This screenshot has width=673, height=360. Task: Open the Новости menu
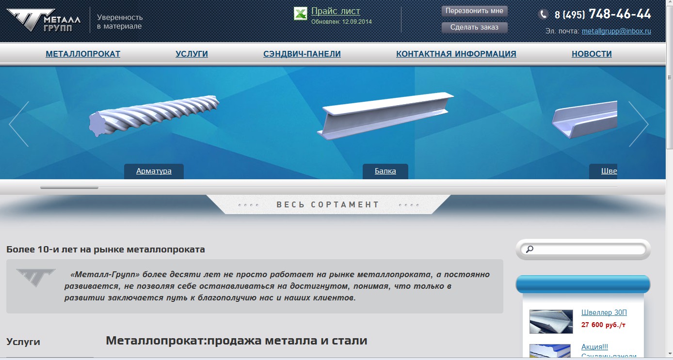592,54
